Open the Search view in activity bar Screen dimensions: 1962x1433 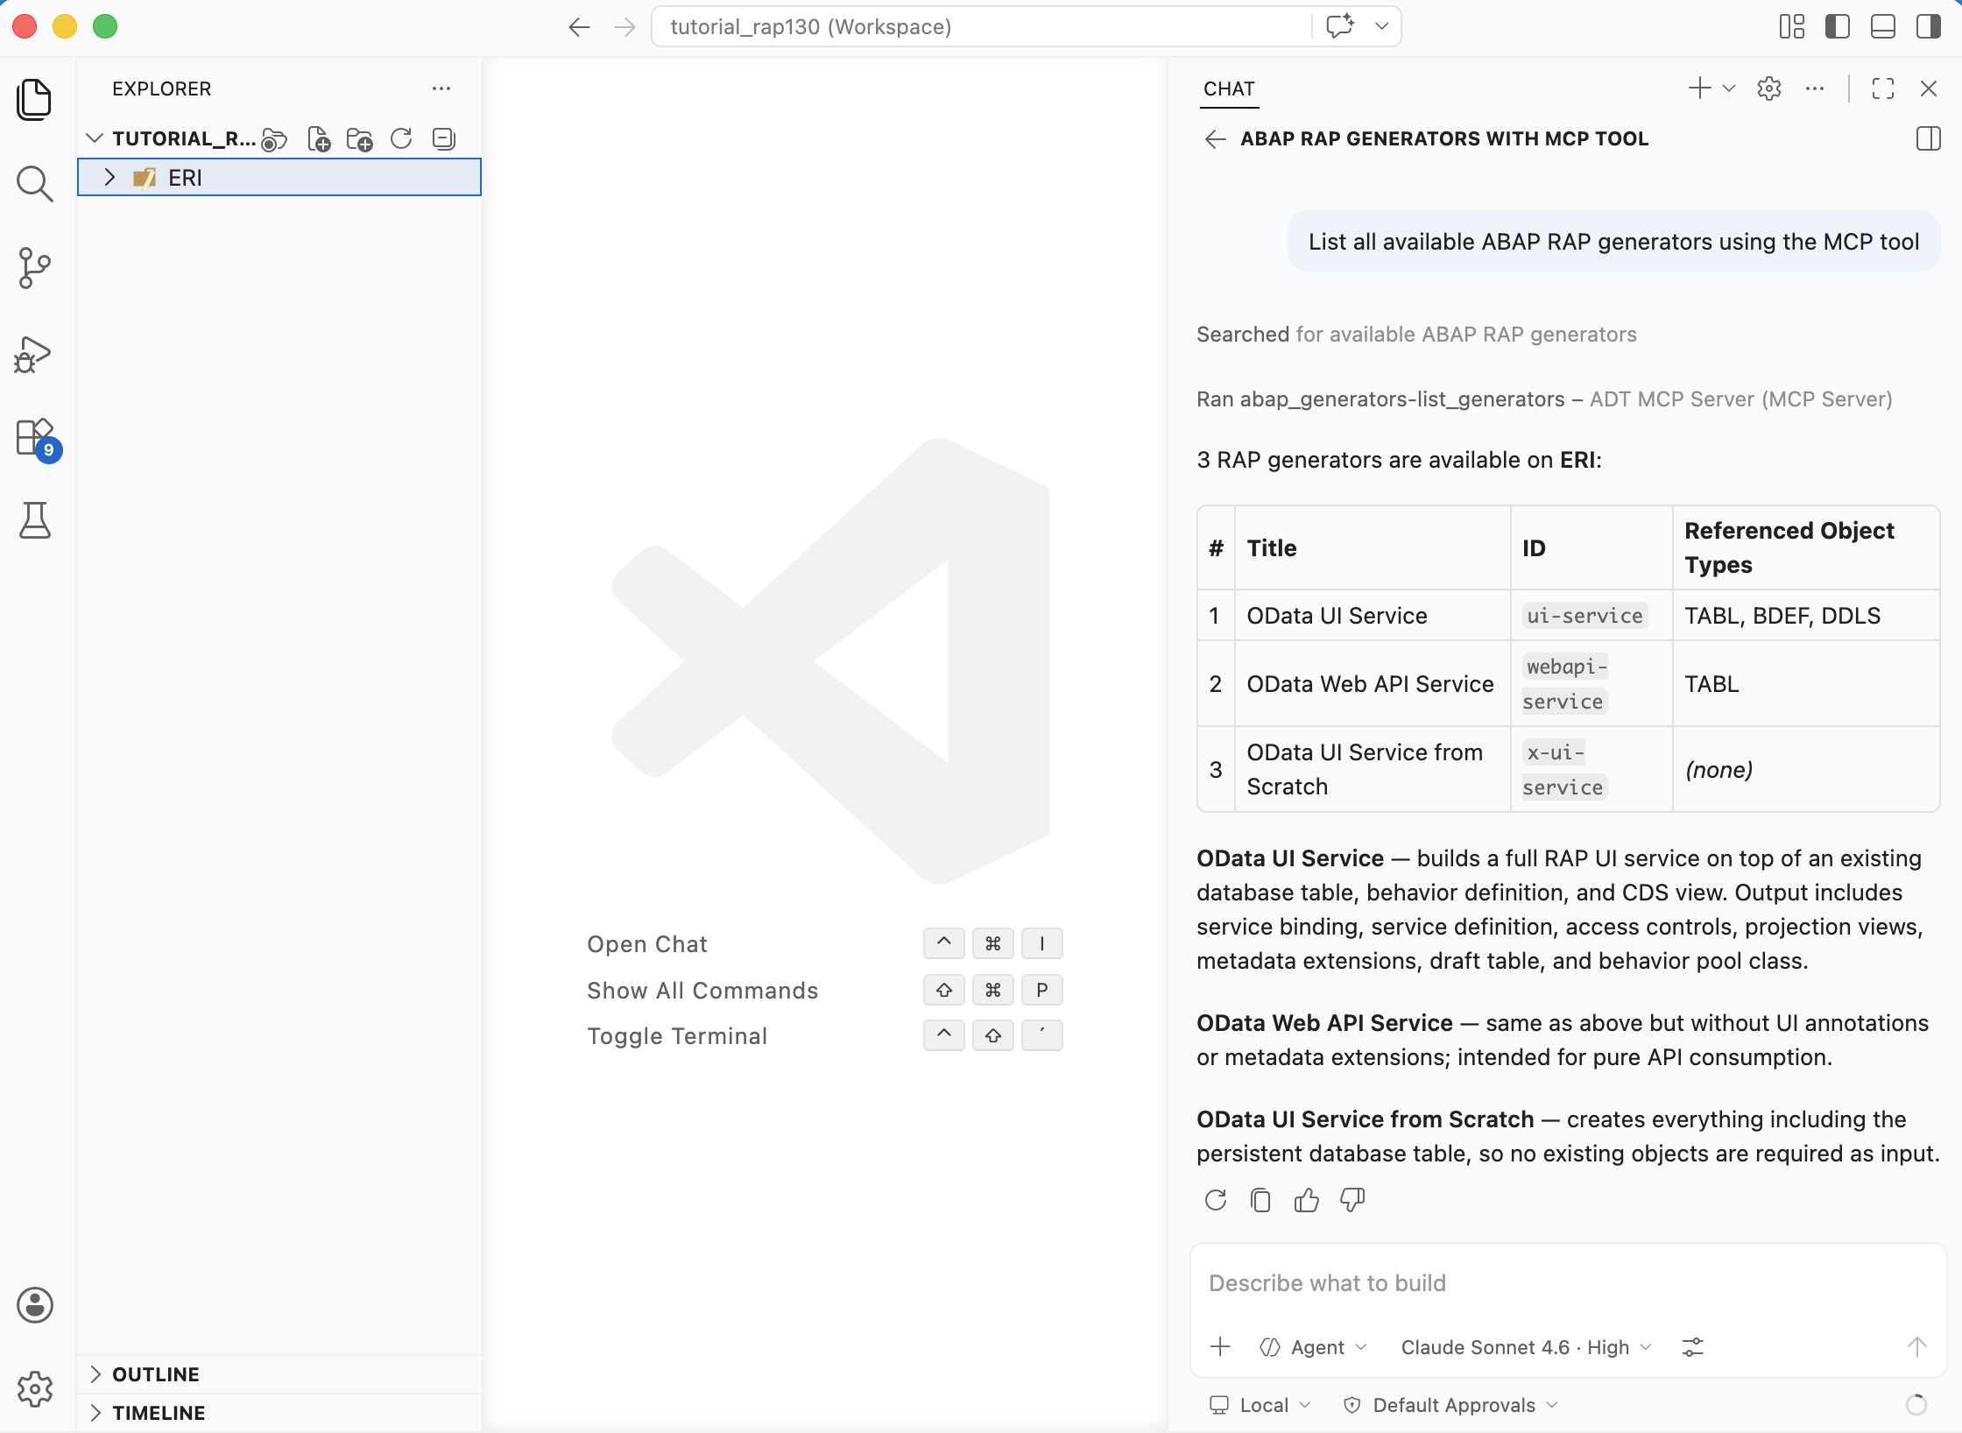34,183
